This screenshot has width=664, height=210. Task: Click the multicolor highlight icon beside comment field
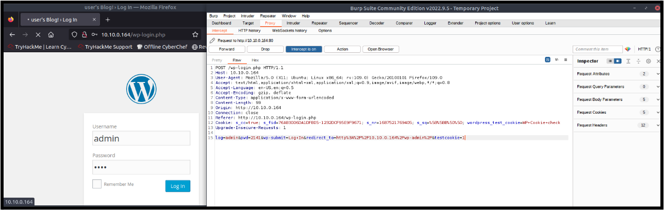628,49
